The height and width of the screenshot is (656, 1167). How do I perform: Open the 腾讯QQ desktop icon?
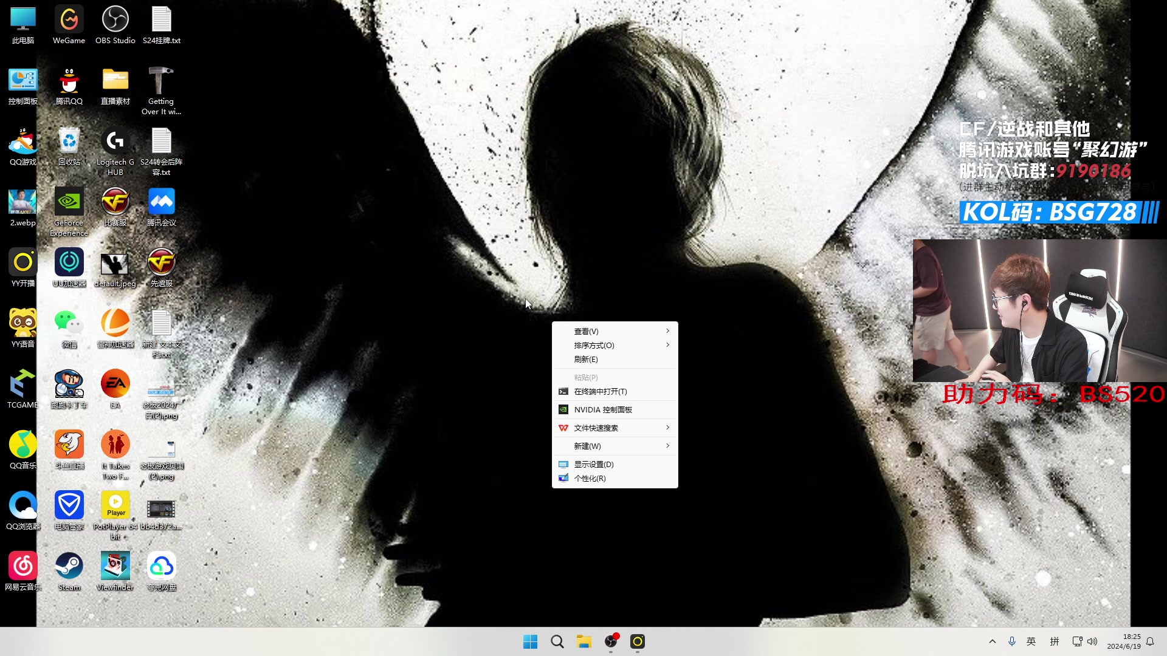pos(69,86)
